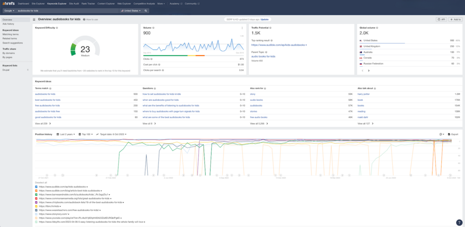Uncheck the commonsensemedia.org URL checkbox

pyautogui.click(x=36, y=198)
